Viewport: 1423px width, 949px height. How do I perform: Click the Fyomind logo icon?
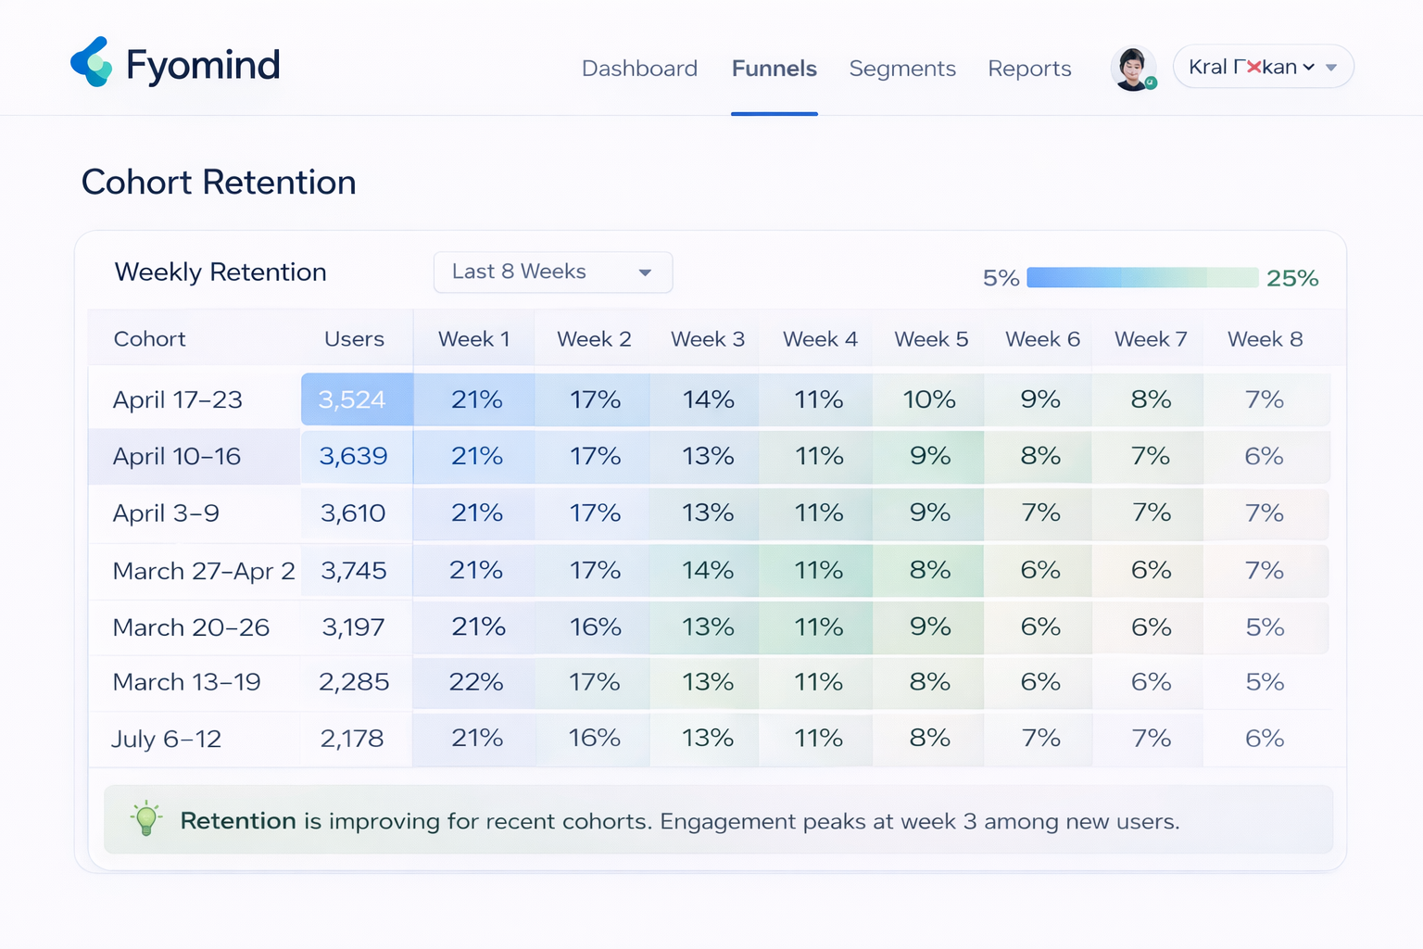(x=92, y=62)
